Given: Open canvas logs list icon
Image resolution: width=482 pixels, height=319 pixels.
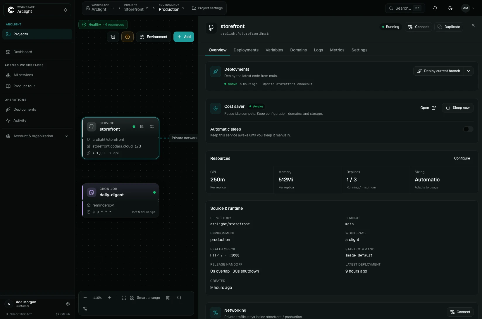Looking at the screenshot, I should (x=113, y=37).
